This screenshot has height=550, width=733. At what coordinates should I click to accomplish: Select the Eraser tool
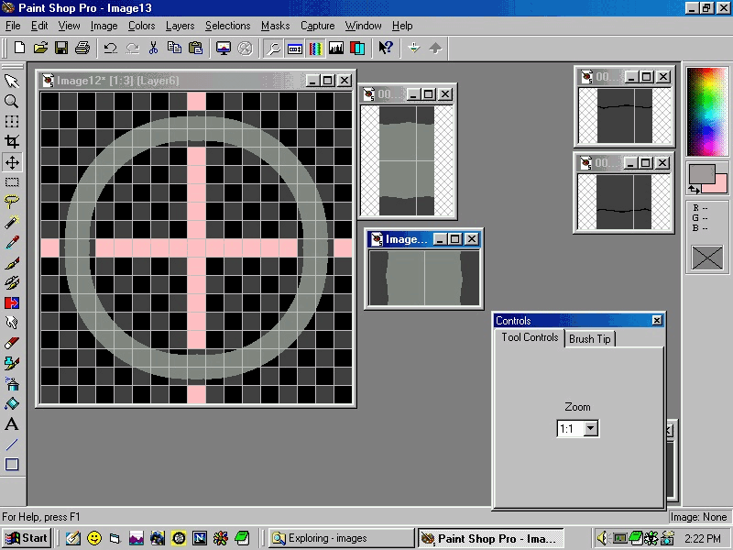click(12, 343)
